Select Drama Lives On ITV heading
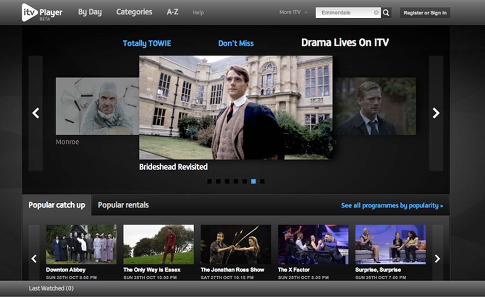This screenshot has width=485, height=297. pos(345,43)
